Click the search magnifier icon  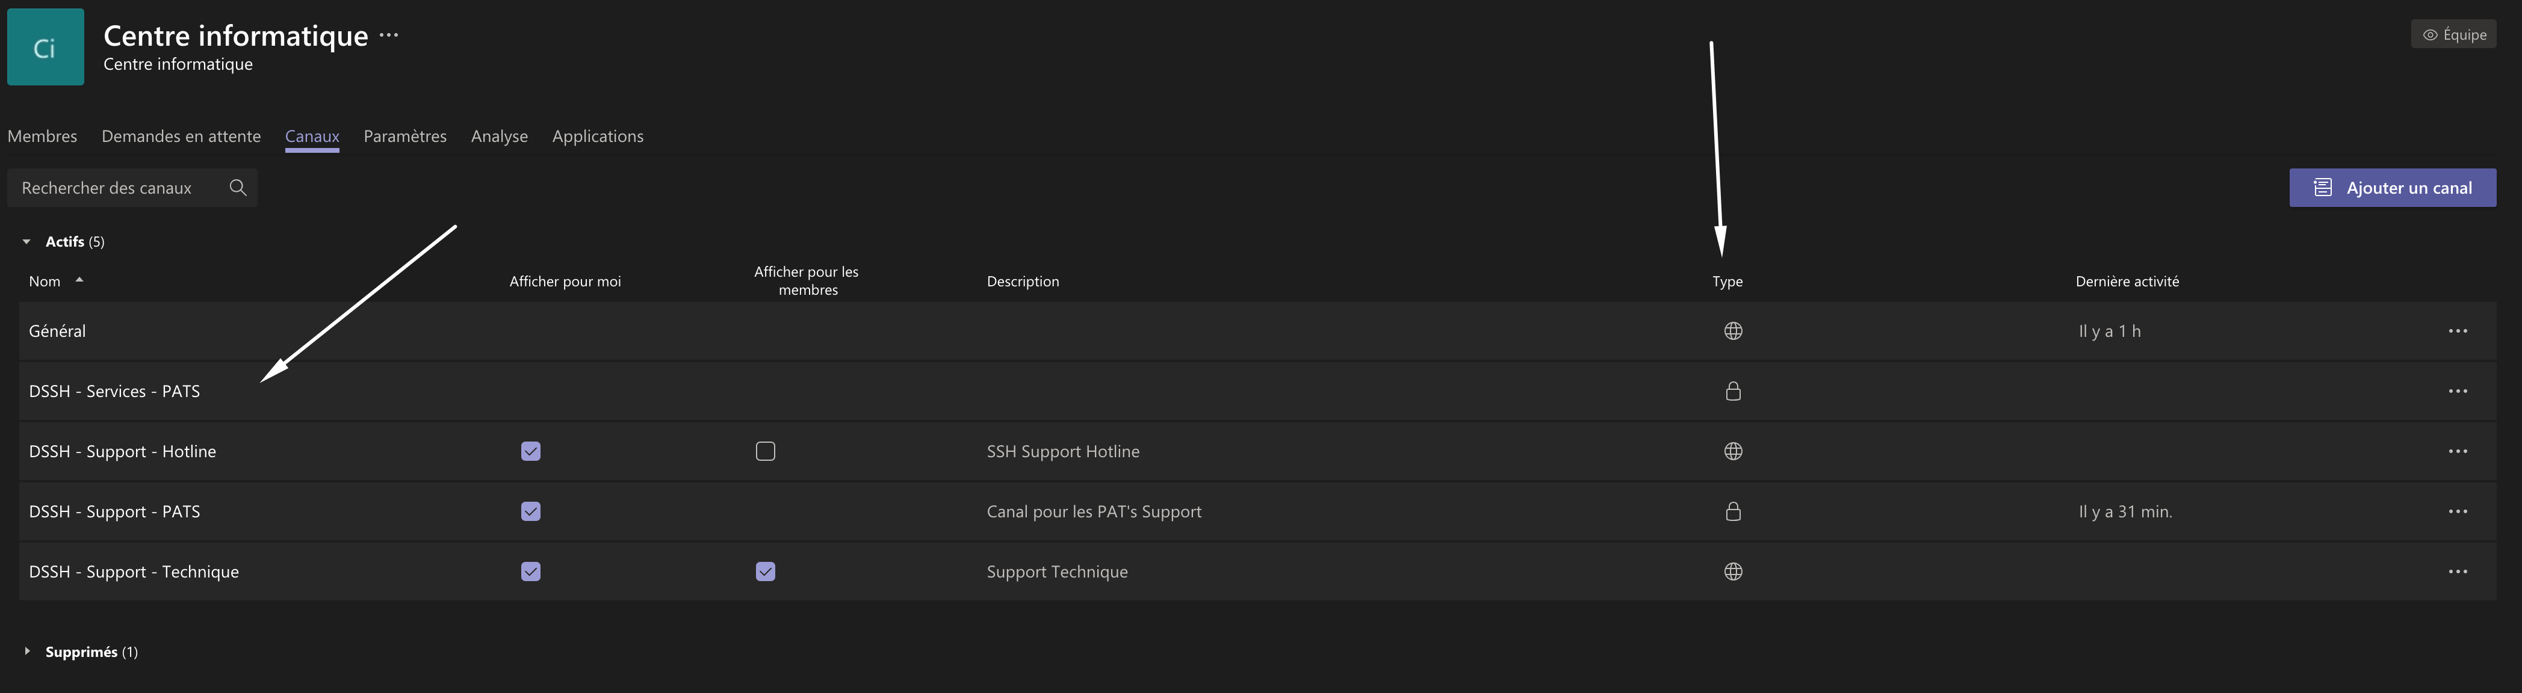click(238, 187)
